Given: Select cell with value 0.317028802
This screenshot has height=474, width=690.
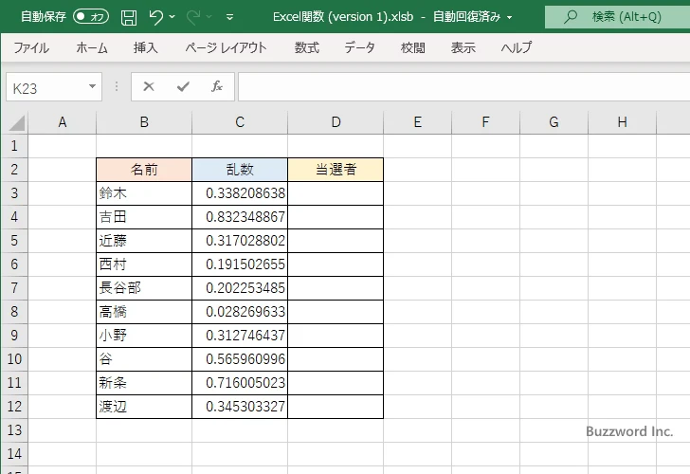Looking at the screenshot, I should click(x=240, y=241).
